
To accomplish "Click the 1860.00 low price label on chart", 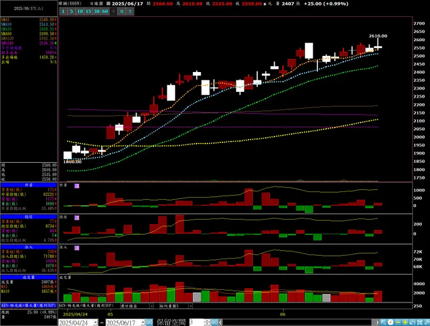I will tap(73, 162).
